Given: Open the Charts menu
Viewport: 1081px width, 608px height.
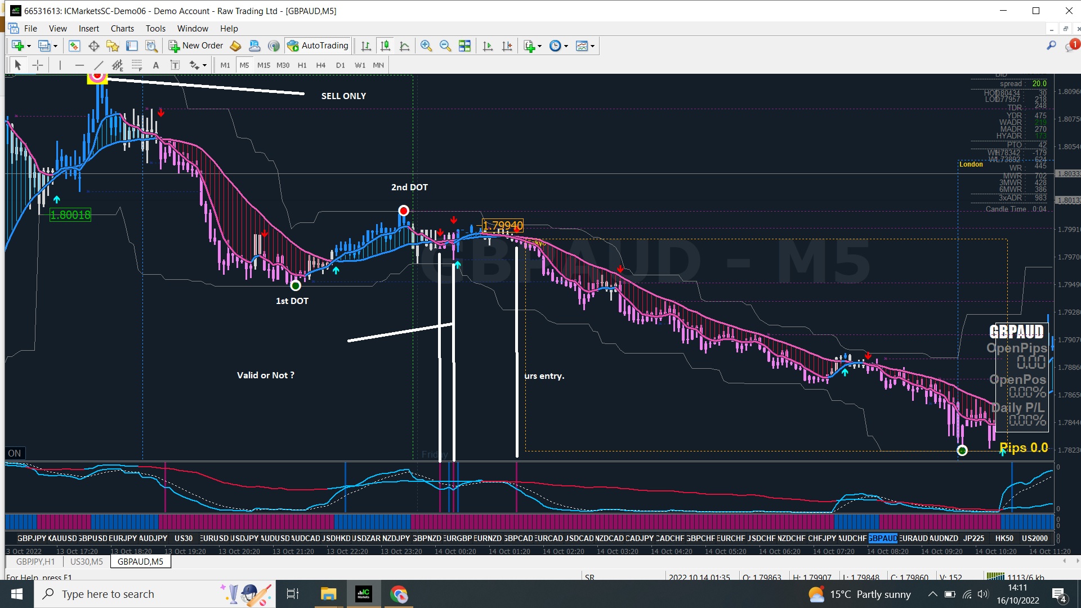Looking at the screenshot, I should coord(122,28).
